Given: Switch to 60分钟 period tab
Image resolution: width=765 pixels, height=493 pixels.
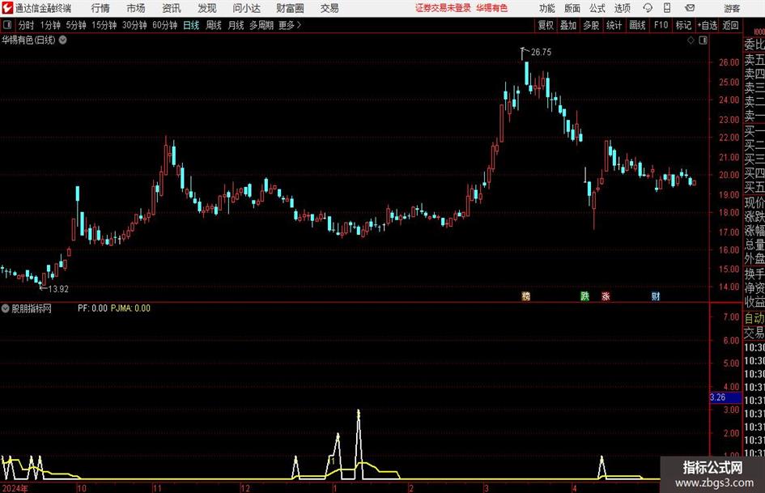Looking at the screenshot, I should click(165, 25).
